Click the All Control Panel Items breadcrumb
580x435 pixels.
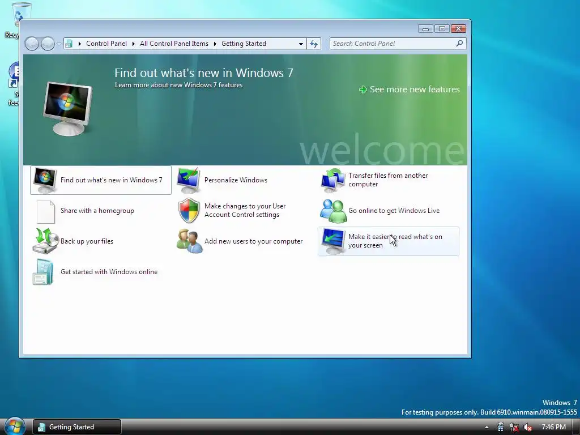[174, 44]
